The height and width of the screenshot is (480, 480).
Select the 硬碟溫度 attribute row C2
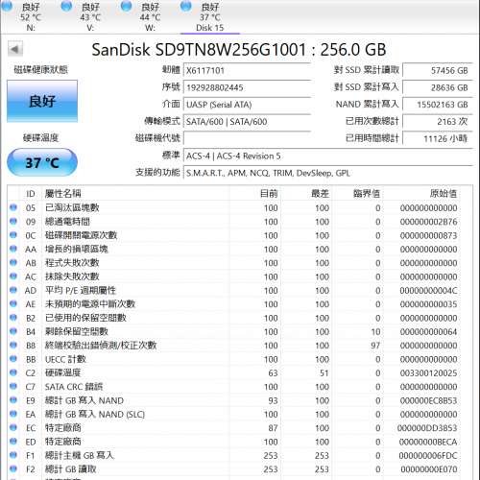234,372
